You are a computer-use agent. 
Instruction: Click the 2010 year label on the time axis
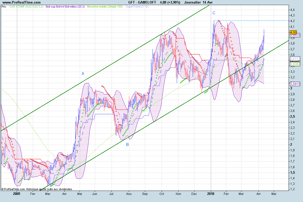coord(211,194)
